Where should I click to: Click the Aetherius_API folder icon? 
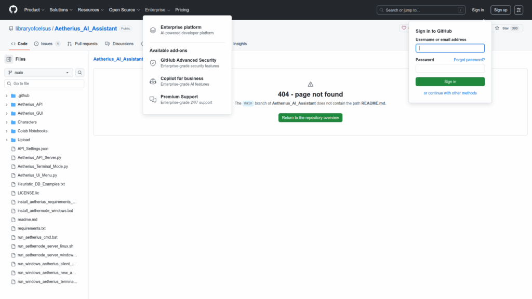coord(13,104)
